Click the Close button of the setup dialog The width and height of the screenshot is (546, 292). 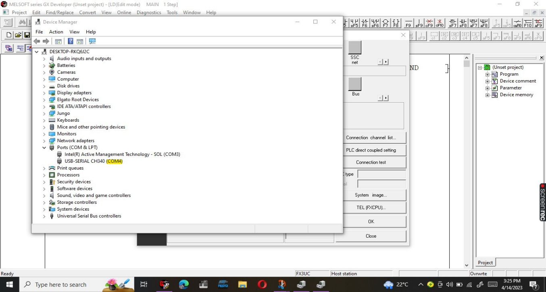(x=371, y=236)
